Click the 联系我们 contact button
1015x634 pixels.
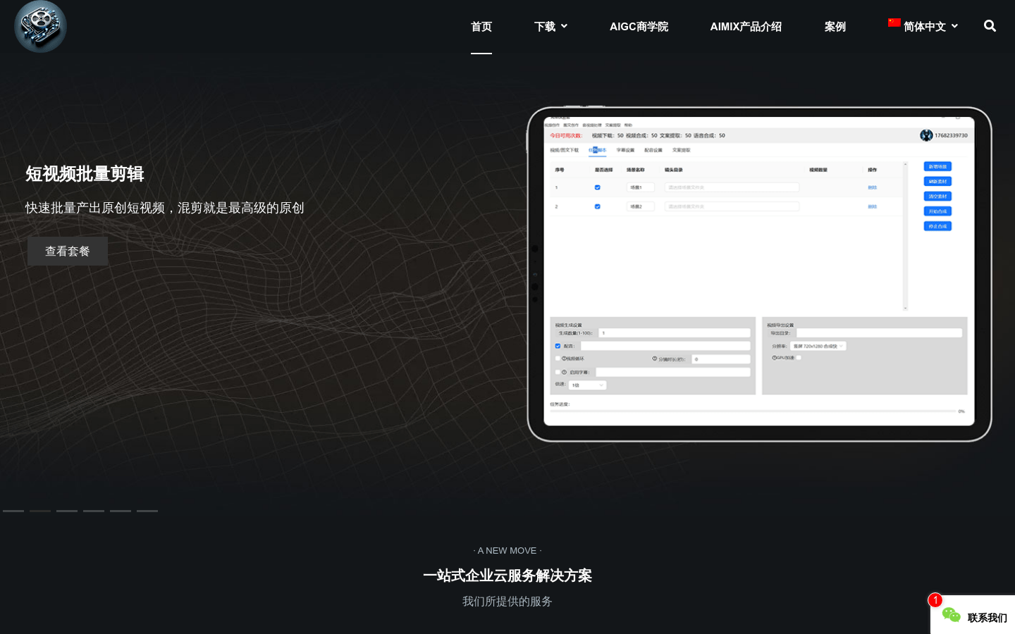coord(986,618)
